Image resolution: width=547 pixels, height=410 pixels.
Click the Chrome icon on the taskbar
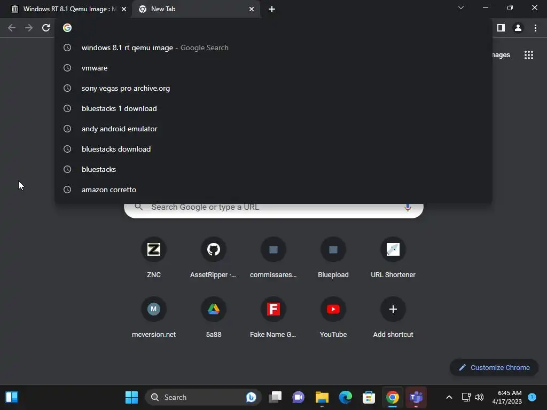(393, 397)
